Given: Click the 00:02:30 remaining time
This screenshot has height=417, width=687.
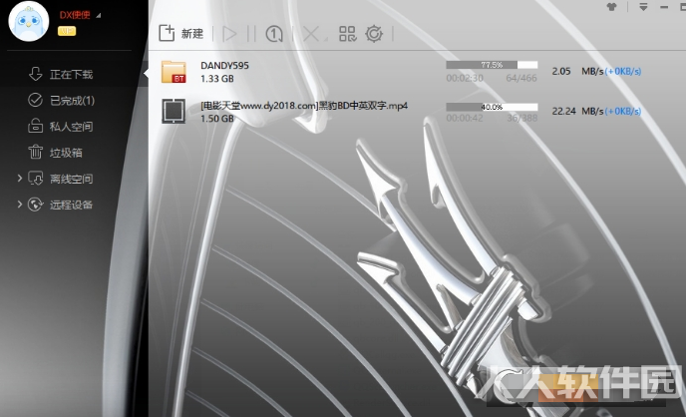Looking at the screenshot, I should pos(465,79).
